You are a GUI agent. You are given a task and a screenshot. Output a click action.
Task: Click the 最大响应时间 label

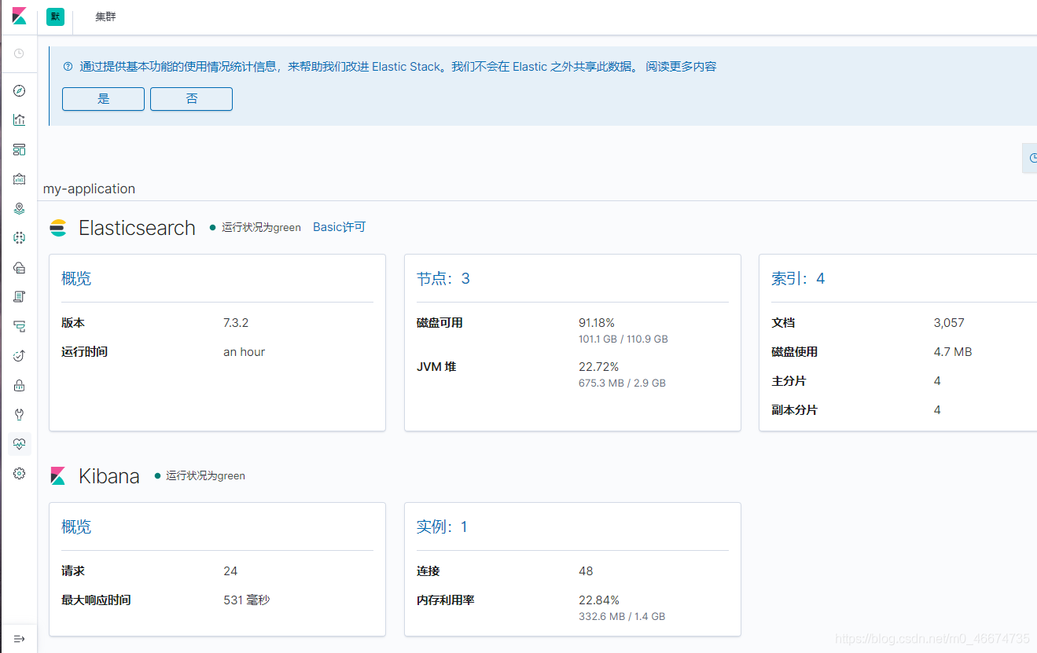click(x=96, y=600)
